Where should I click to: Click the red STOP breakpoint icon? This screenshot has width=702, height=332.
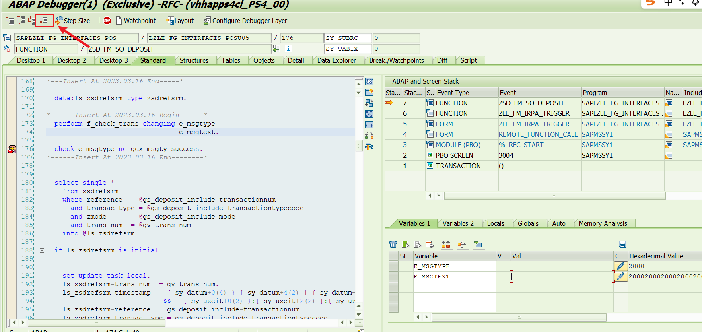[x=107, y=21]
